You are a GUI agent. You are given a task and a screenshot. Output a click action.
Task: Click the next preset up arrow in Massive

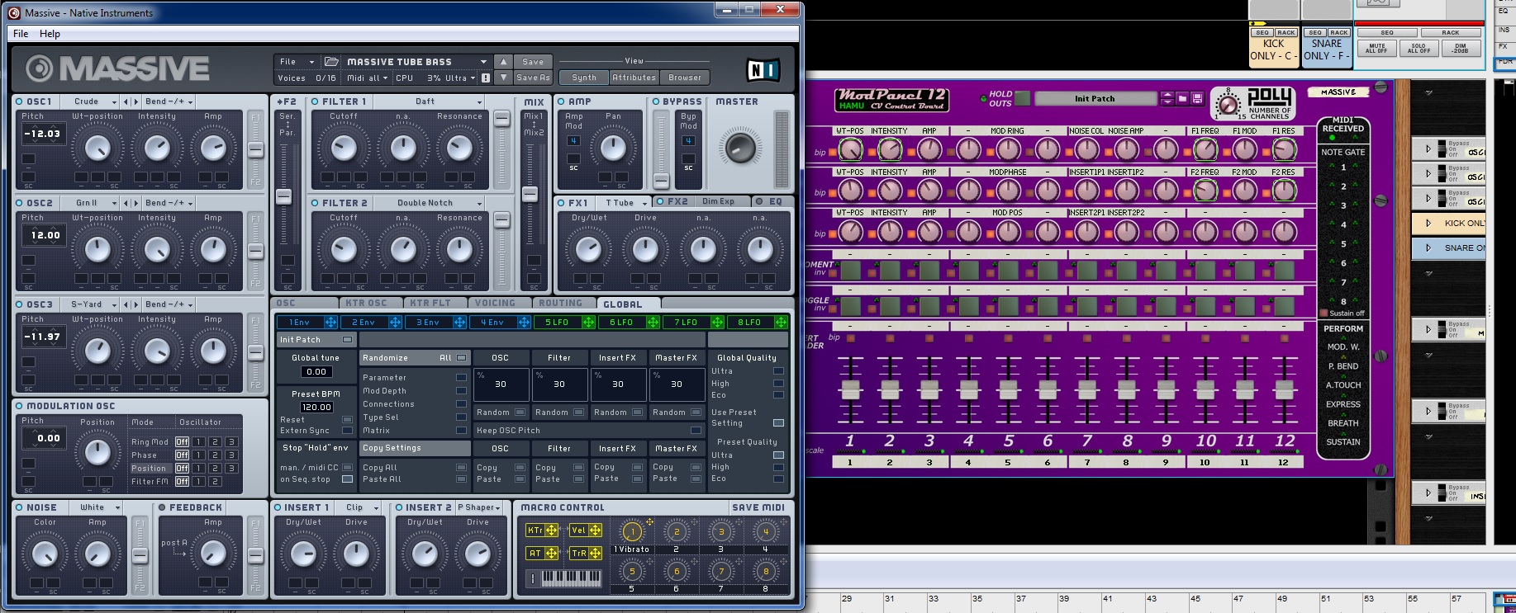tap(504, 62)
